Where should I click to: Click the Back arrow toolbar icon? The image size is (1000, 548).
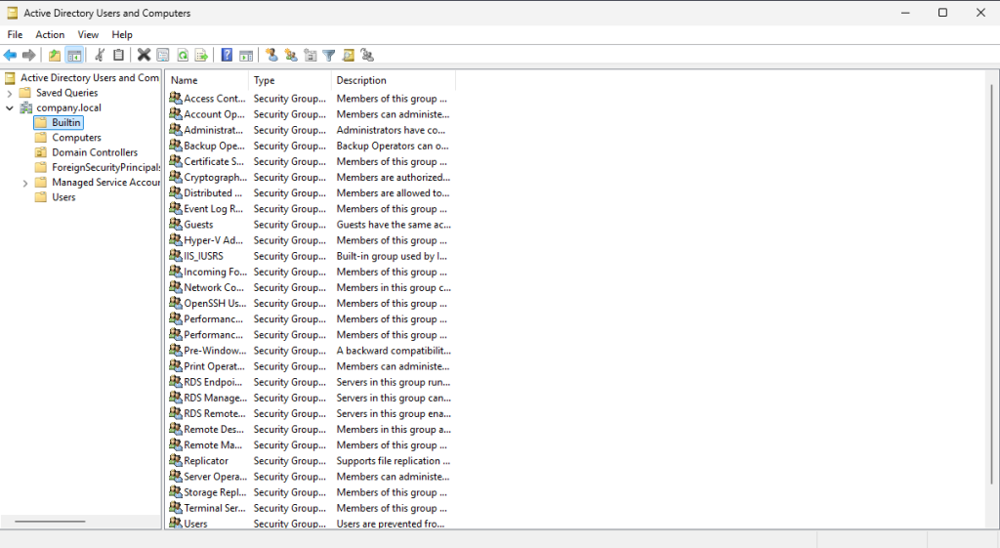[x=10, y=56]
